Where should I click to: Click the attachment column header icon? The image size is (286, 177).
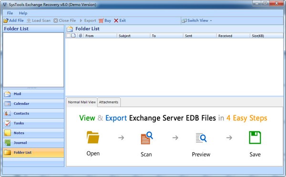click(81, 36)
